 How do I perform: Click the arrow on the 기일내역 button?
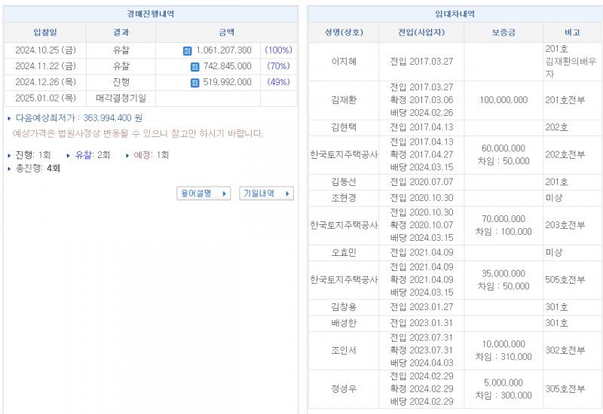click(x=286, y=193)
